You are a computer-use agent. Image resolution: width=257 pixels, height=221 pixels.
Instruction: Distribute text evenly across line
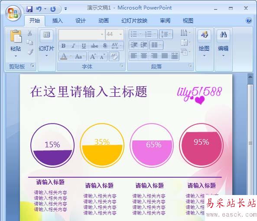tap(175, 56)
